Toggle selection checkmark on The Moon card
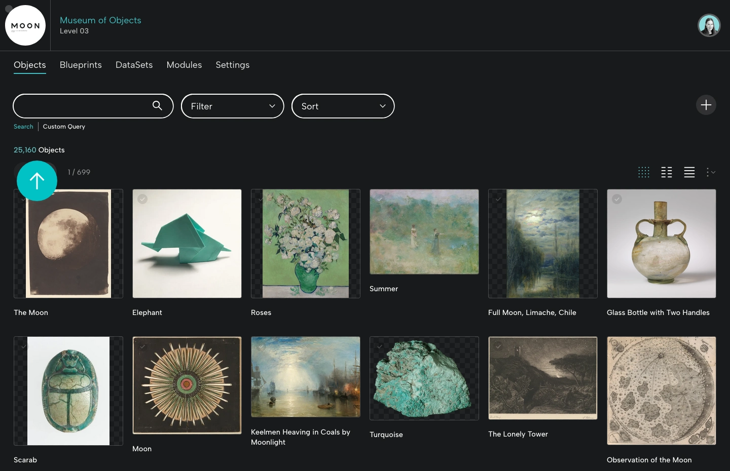This screenshot has height=471, width=730. tap(24, 199)
